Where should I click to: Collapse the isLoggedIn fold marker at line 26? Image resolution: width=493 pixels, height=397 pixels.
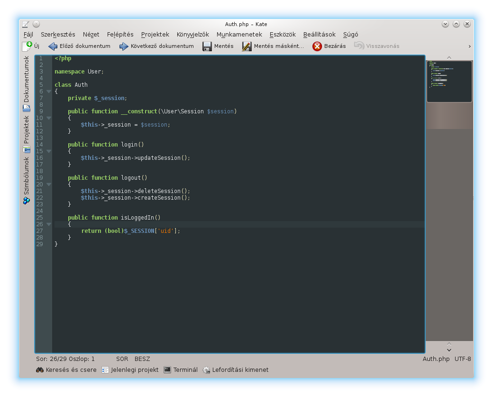[49, 224]
